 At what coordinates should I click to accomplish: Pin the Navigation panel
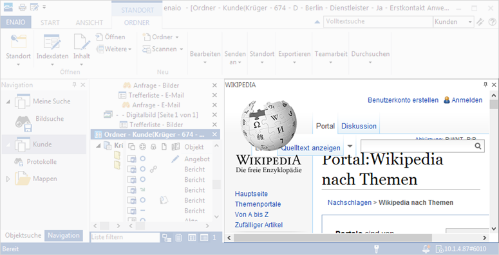(74, 85)
